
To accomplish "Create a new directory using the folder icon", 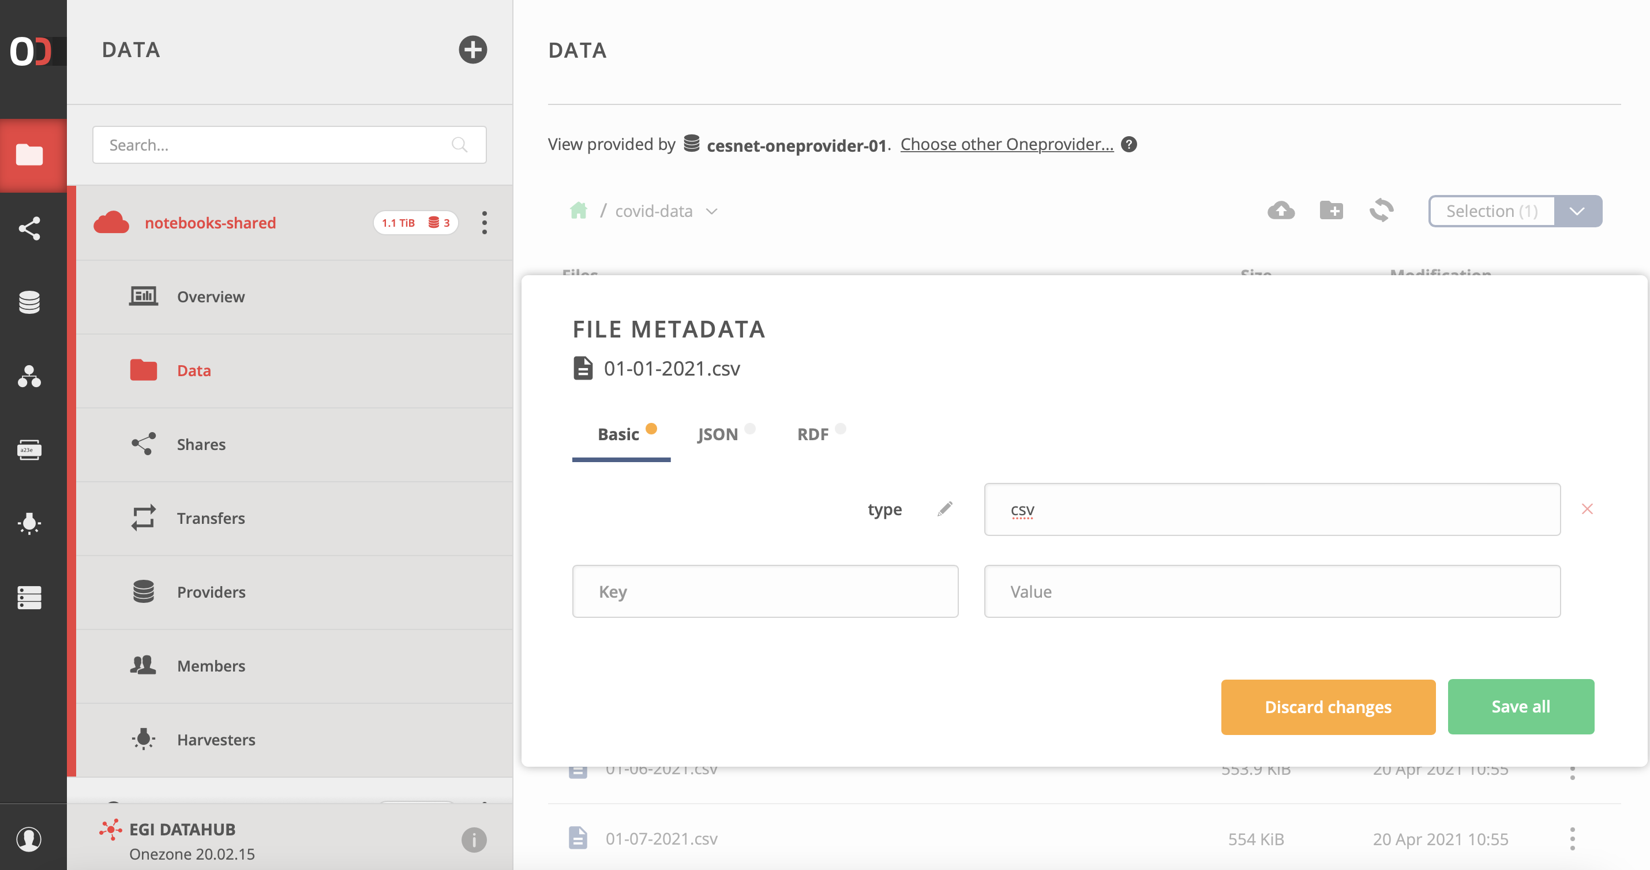I will click(x=1331, y=210).
